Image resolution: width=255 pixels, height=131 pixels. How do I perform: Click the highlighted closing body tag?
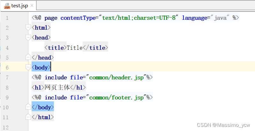pyautogui.click(x=43, y=107)
